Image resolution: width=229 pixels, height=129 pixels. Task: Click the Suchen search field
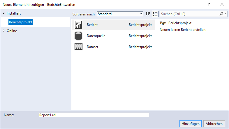(189, 14)
